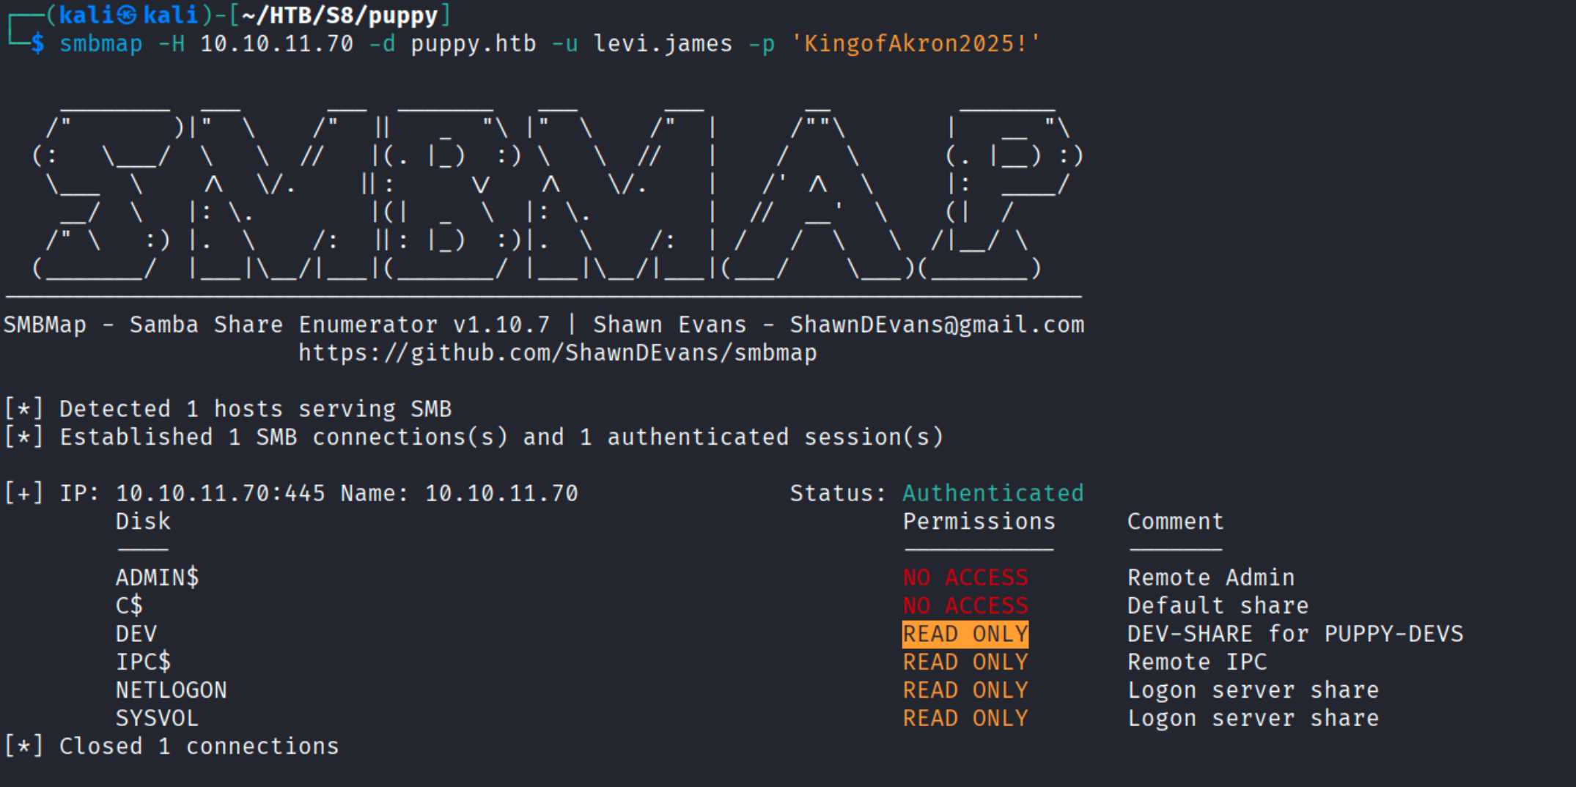Click the IPC$ share entry
Image resolution: width=1576 pixels, height=787 pixels.
(144, 662)
